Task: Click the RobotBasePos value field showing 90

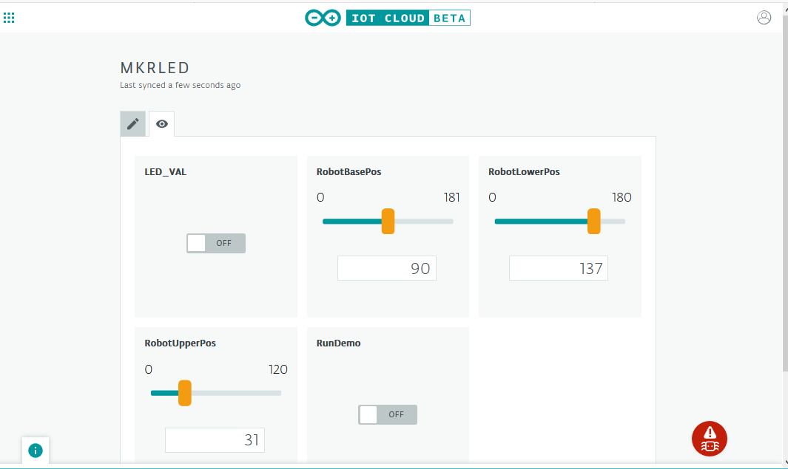Action: click(387, 268)
